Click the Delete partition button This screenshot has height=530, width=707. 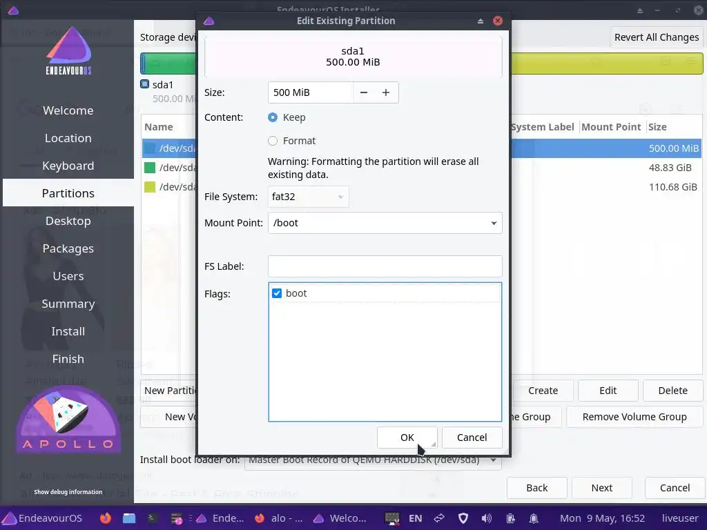[x=672, y=391]
